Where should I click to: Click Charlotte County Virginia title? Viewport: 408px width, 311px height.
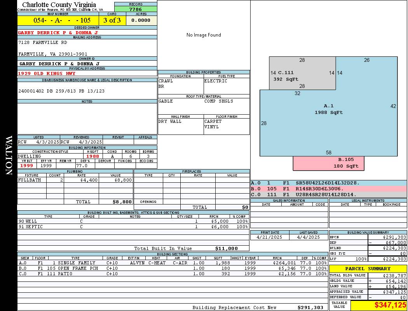pos(59,5)
